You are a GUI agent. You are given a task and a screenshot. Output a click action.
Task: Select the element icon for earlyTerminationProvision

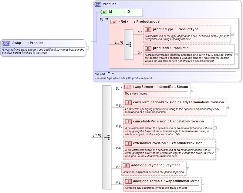pyautogui.click(x=128, y=102)
